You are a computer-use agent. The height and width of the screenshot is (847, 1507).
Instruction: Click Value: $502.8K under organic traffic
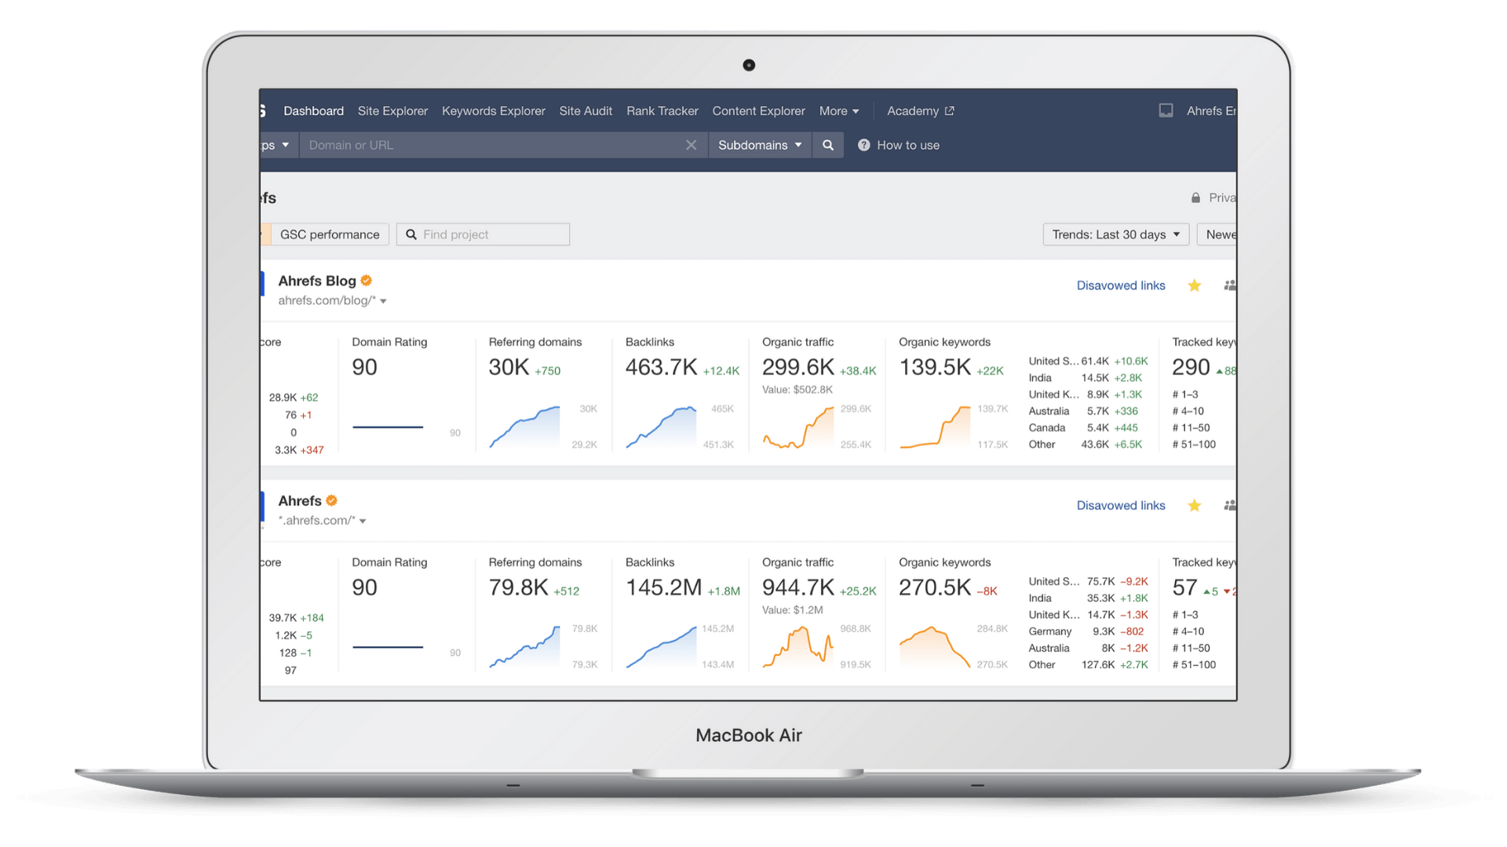pyautogui.click(x=797, y=390)
